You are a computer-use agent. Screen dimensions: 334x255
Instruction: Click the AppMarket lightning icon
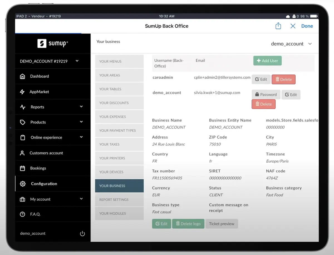tap(22, 92)
